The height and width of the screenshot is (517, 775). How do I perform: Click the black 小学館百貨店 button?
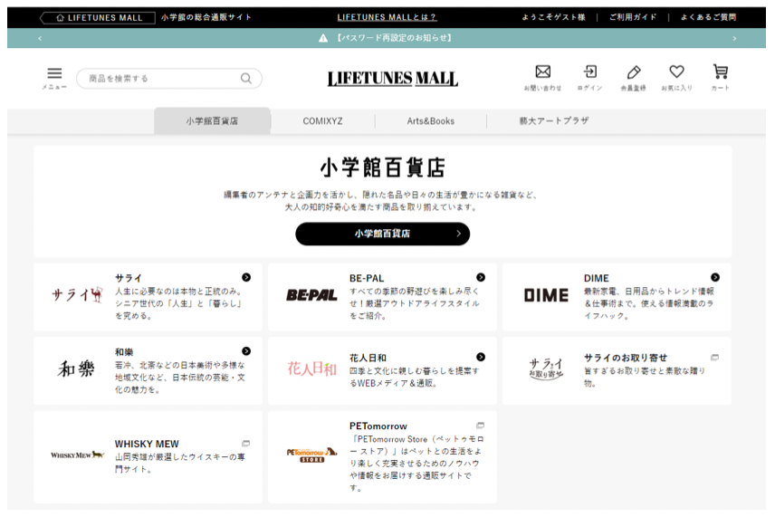coord(383,234)
